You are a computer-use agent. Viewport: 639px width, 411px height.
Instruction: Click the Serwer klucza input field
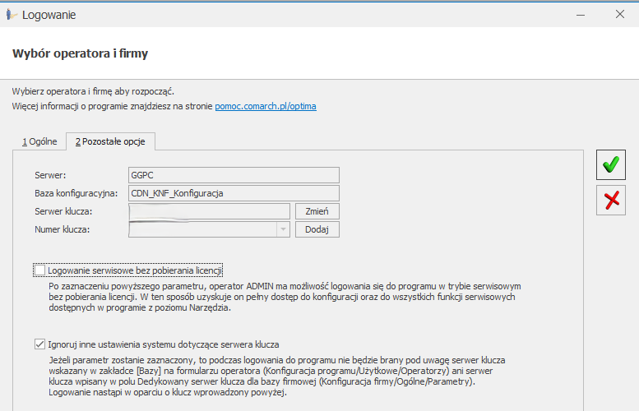tap(209, 211)
